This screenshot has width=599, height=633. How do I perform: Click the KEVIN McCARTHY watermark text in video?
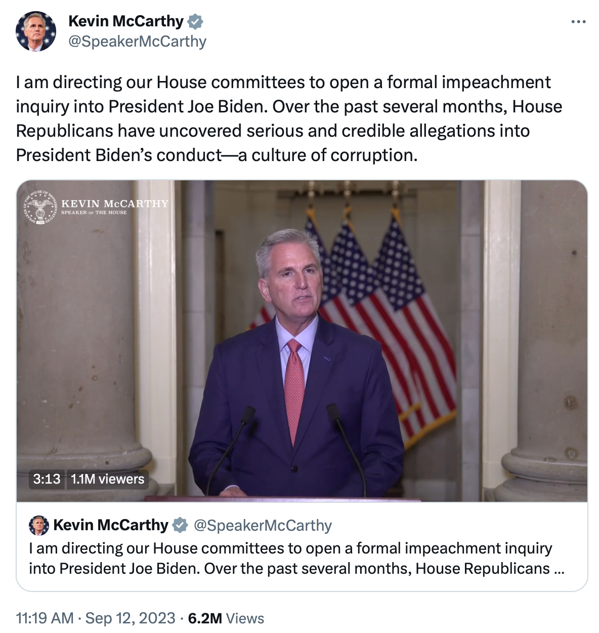point(114,204)
